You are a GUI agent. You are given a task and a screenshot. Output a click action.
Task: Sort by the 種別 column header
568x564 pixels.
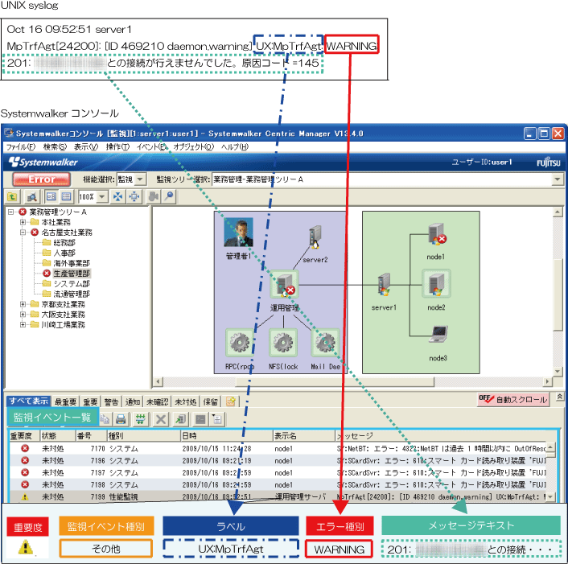(x=143, y=436)
